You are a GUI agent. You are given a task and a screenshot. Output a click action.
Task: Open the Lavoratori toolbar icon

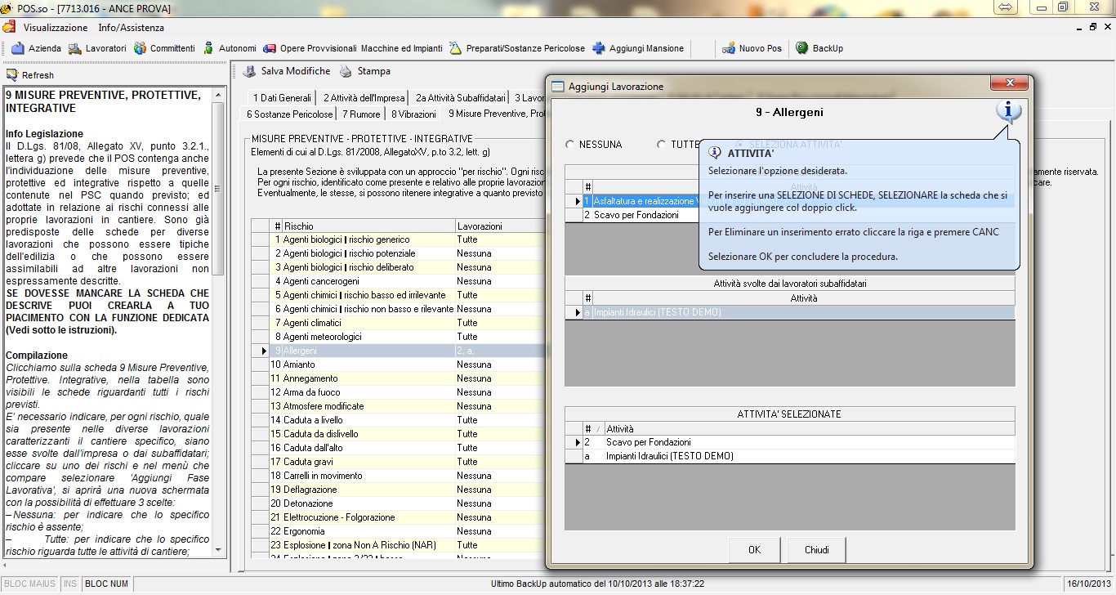click(x=75, y=48)
